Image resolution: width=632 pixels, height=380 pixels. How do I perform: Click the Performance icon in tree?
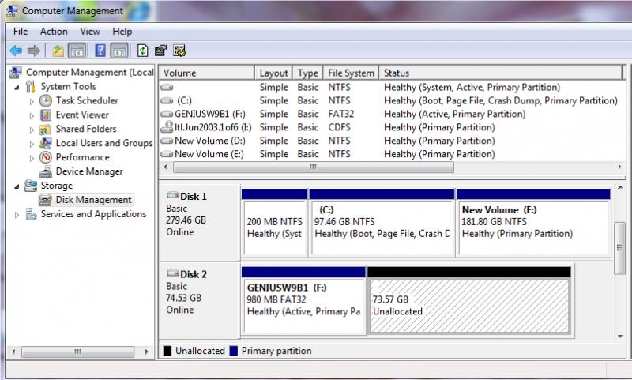point(46,157)
